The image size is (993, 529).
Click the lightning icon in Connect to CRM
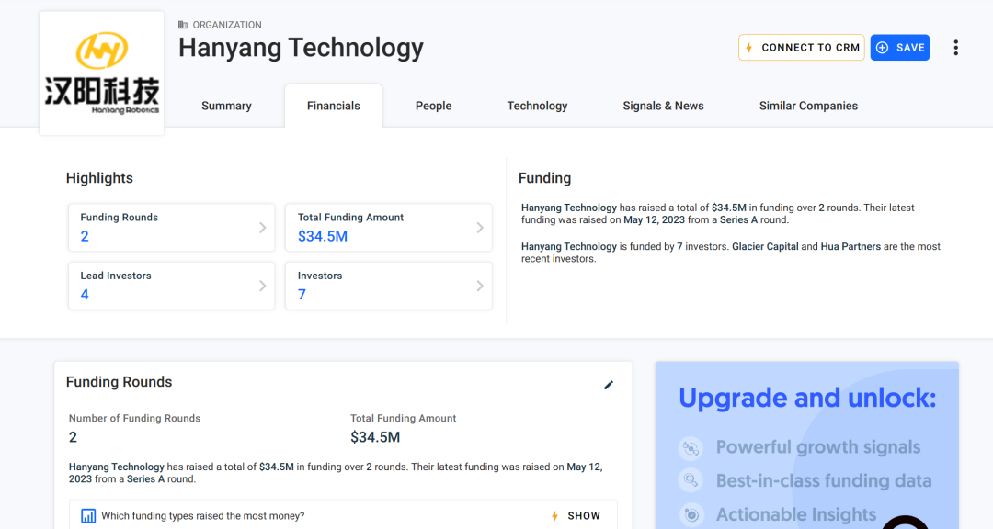(749, 48)
